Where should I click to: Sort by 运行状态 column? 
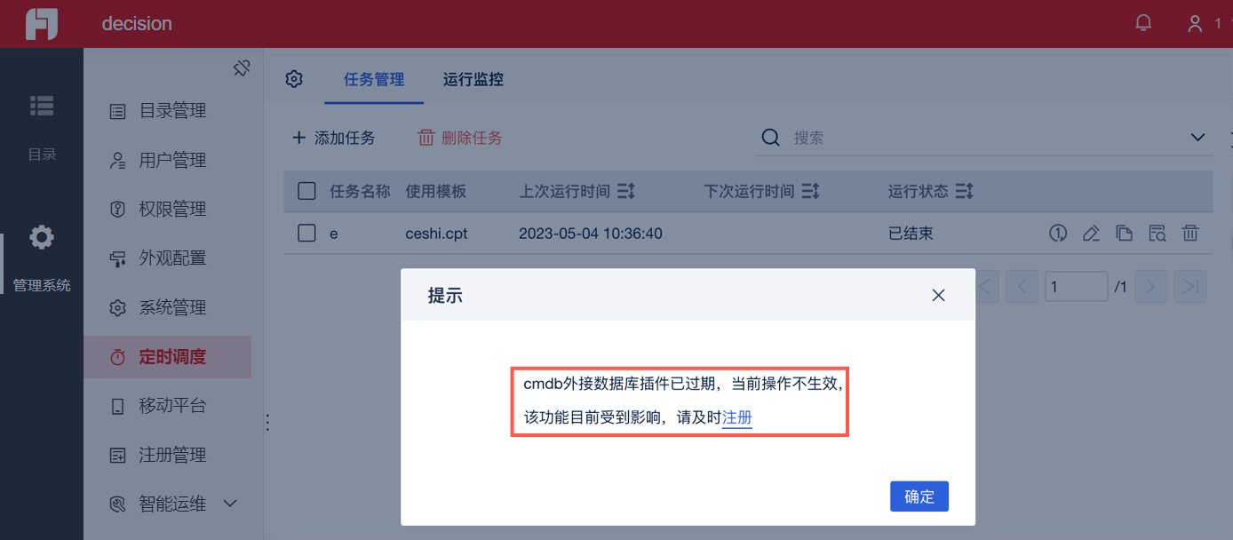[x=965, y=191]
